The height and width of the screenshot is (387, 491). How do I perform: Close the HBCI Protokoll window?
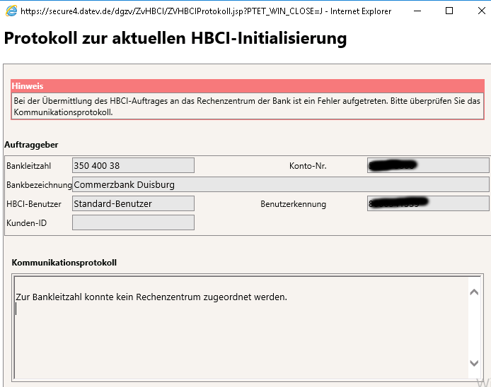482,11
